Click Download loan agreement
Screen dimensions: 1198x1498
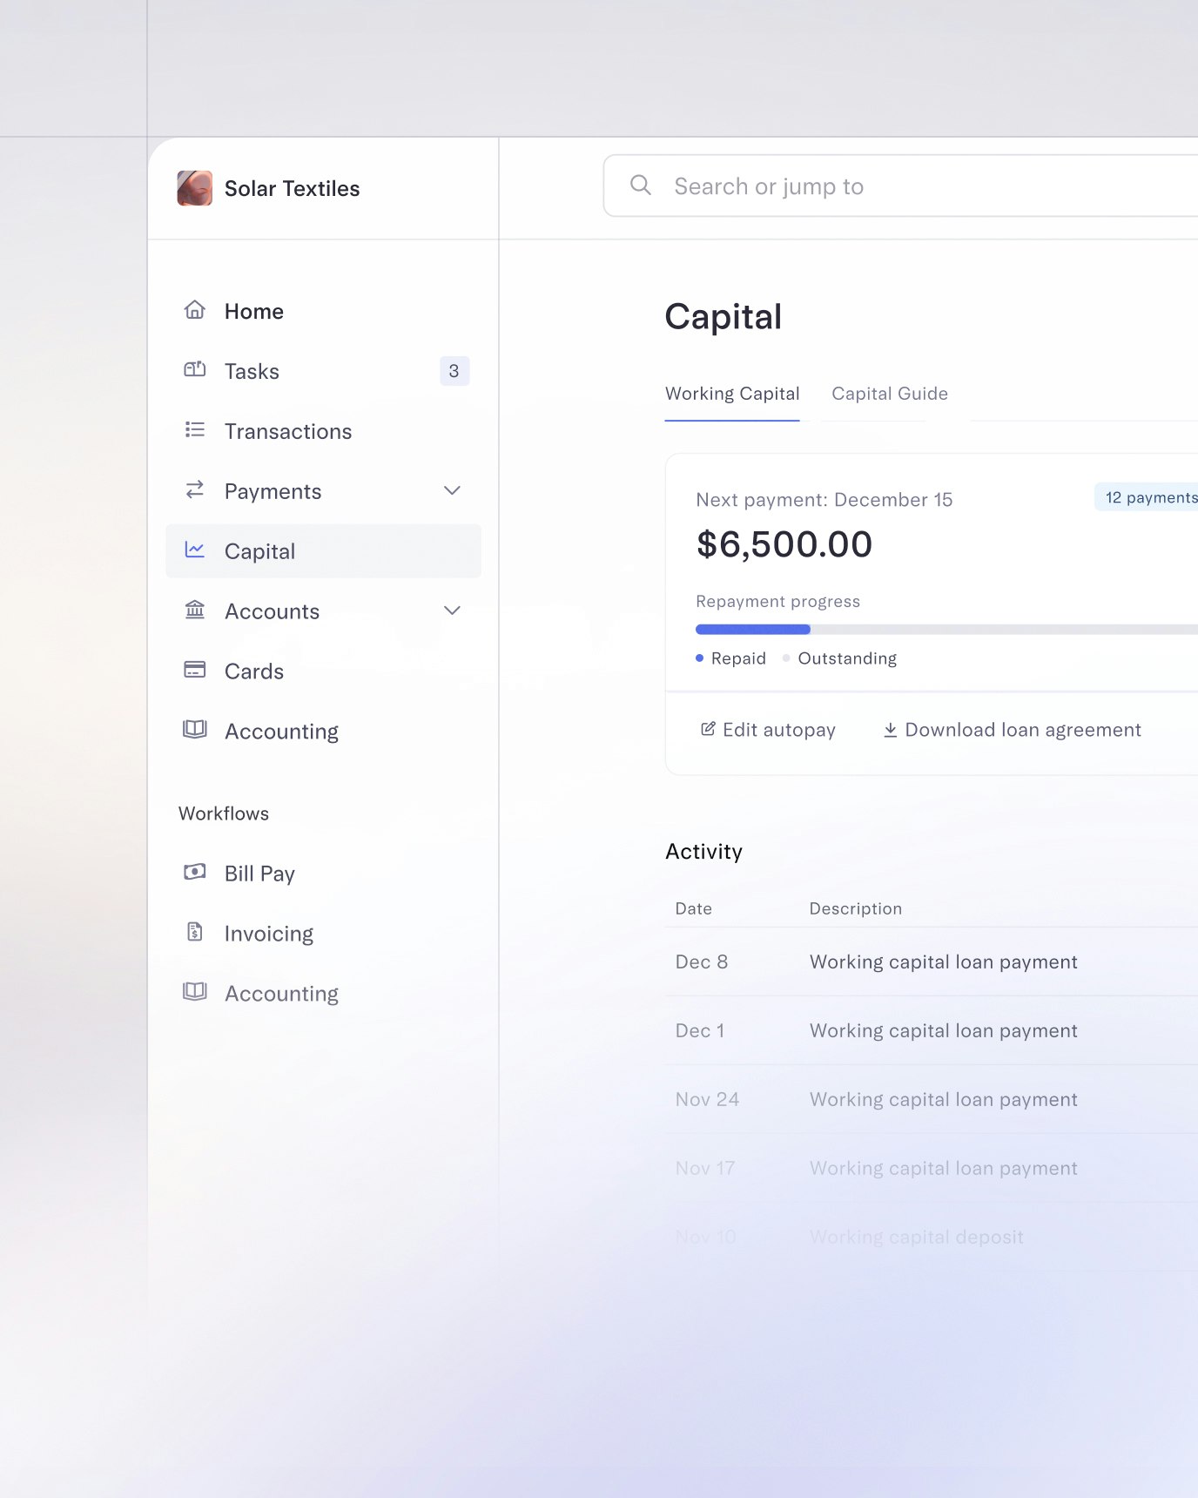tap(1012, 730)
